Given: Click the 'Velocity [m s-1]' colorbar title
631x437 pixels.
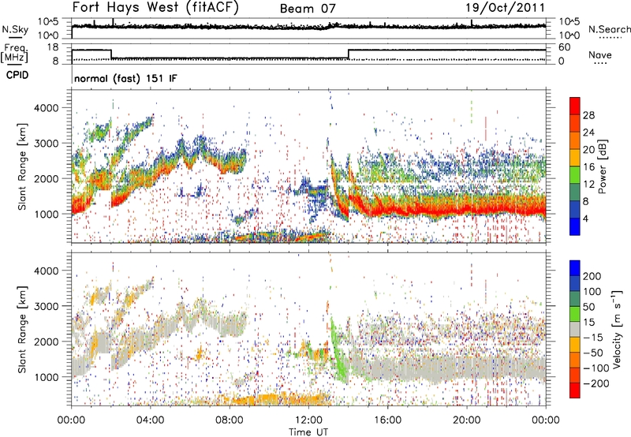Looking at the screenshot, I should [x=617, y=329].
